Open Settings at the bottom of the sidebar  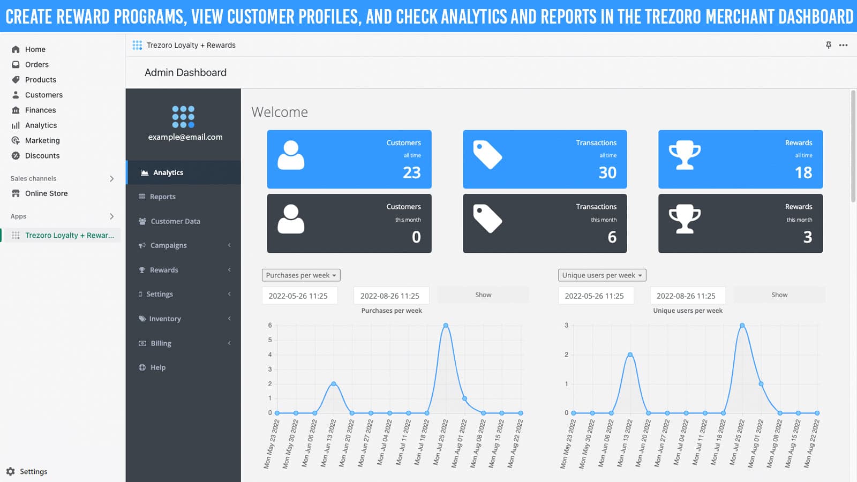(x=33, y=471)
